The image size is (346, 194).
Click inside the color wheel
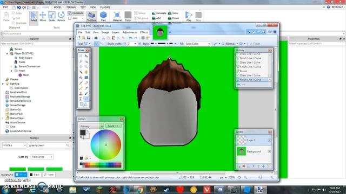pos(106,145)
